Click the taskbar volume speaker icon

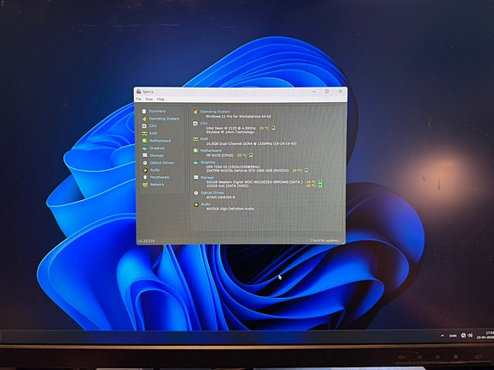[x=470, y=336]
